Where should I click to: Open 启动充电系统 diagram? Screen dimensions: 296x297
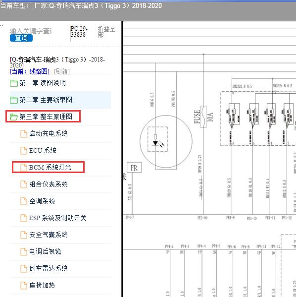(x=49, y=133)
